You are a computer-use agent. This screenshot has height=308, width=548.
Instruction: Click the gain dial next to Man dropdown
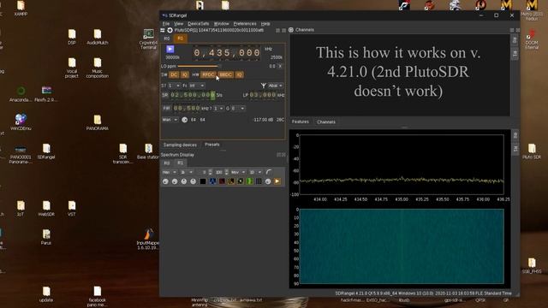coord(185,120)
